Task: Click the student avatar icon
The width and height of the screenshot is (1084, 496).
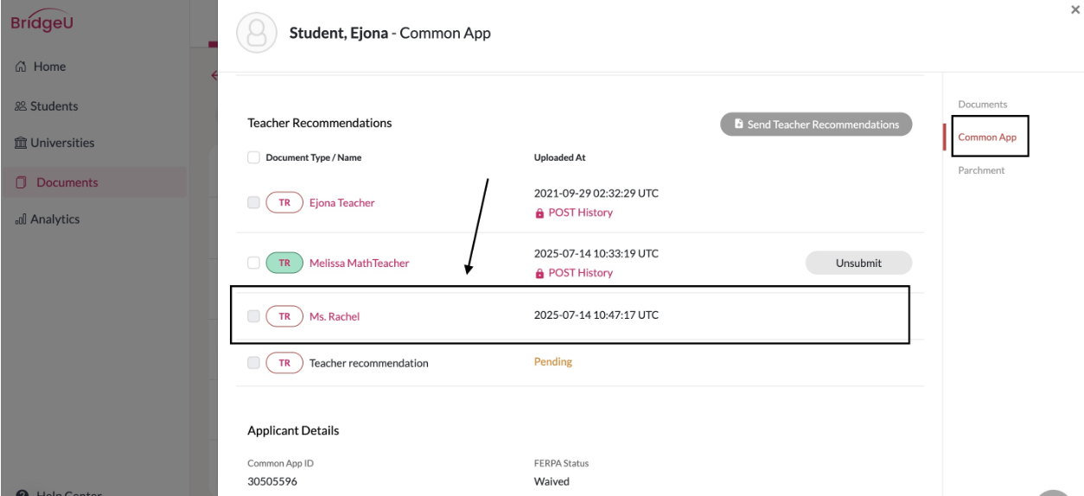Action: 257,33
